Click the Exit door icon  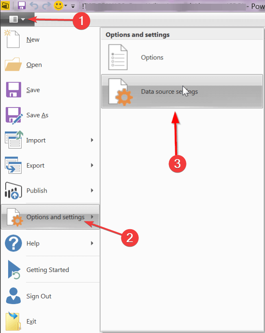pyautogui.click(x=13, y=321)
